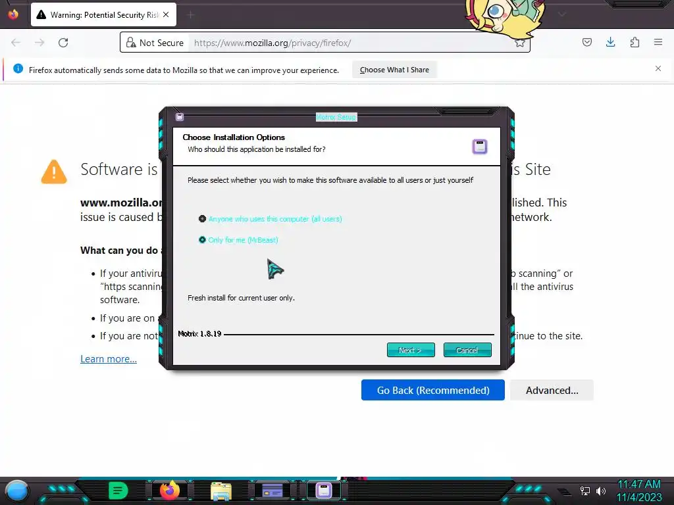This screenshot has width=674, height=505.
Task: Switch to Firefox in the taskbar
Action: pyautogui.click(x=169, y=491)
